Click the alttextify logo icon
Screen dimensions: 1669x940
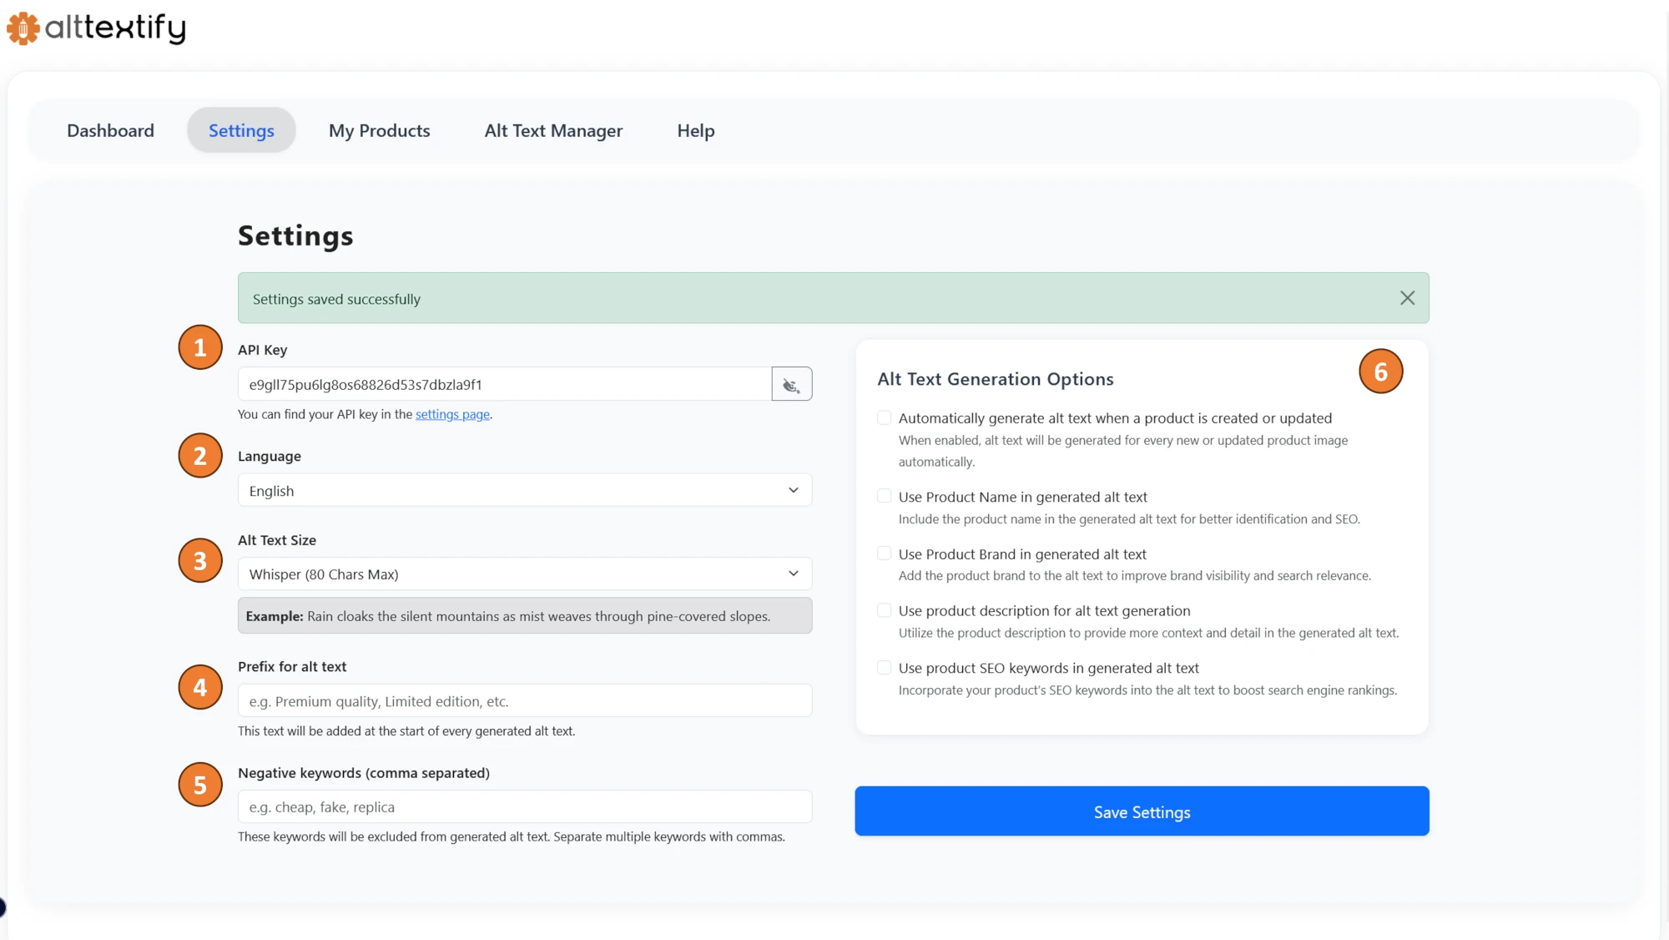point(22,28)
